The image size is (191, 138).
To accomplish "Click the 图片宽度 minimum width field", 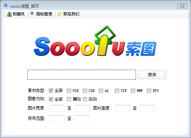I will [x=57, y=108].
